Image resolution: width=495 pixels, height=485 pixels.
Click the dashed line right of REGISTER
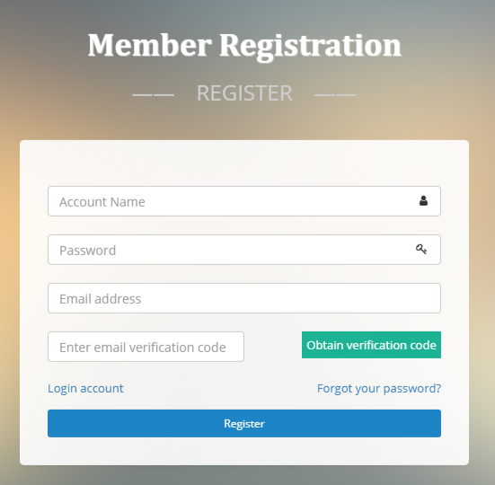pyautogui.click(x=336, y=94)
